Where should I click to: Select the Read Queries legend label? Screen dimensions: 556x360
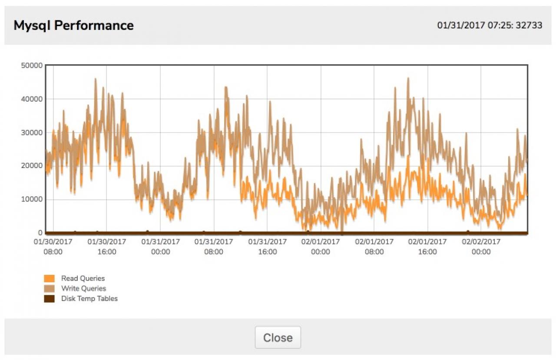[83, 278]
